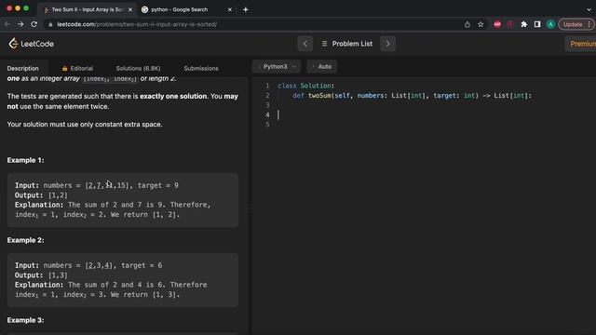Image resolution: width=596 pixels, height=335 pixels.
Task: Open the Solutions (6.8K) tab
Action: click(138, 68)
